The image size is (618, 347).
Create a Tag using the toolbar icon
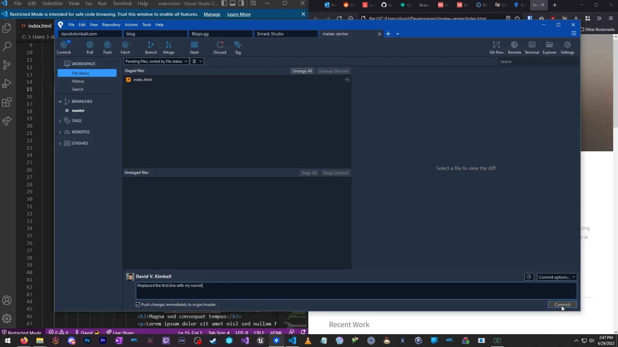[238, 46]
